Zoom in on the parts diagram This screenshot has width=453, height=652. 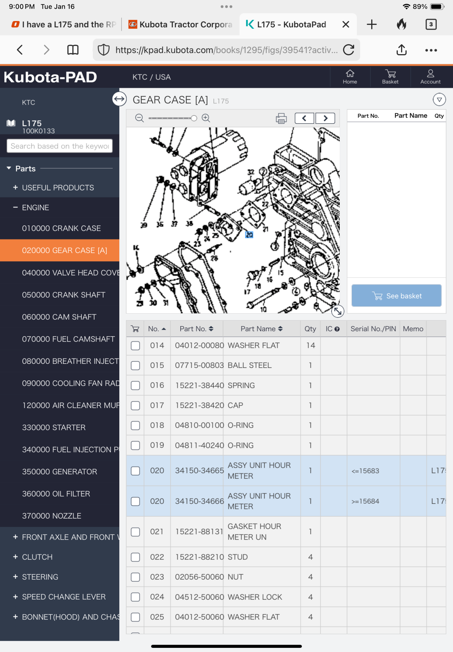pos(206,118)
